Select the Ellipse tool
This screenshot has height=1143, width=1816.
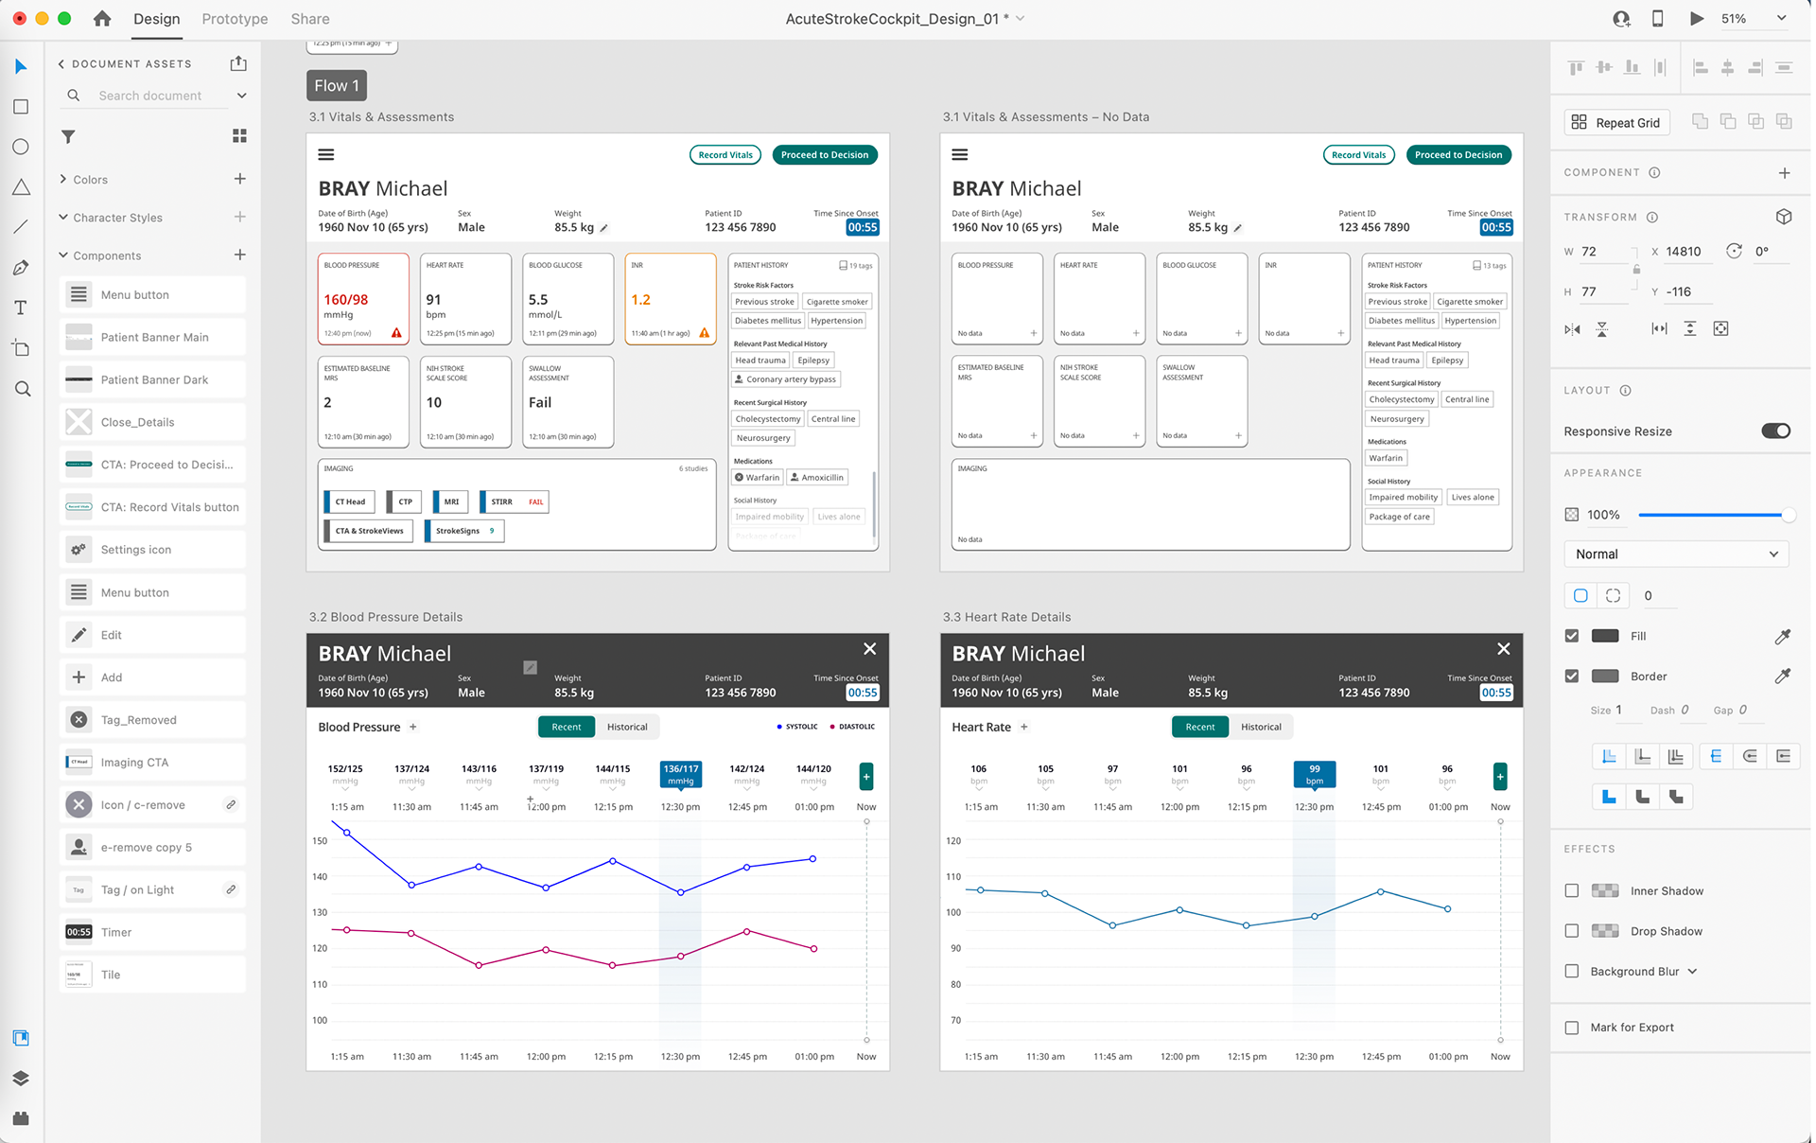tap(21, 147)
